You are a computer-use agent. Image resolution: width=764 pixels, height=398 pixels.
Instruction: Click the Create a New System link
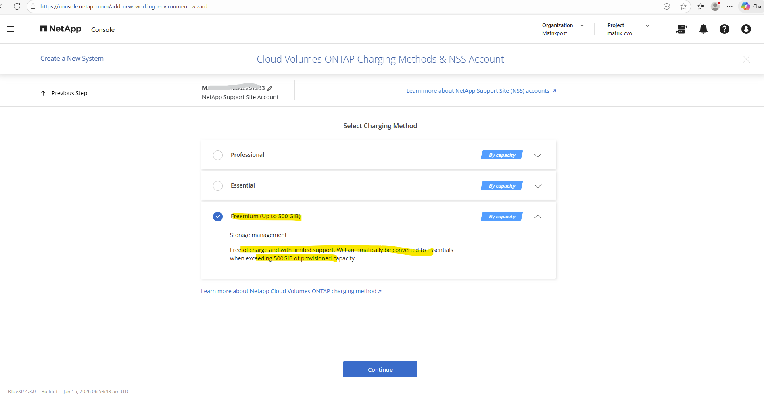[x=72, y=58]
